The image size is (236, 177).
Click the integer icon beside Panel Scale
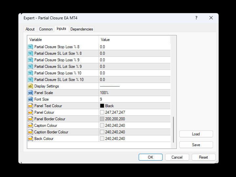pyautogui.click(x=30, y=93)
